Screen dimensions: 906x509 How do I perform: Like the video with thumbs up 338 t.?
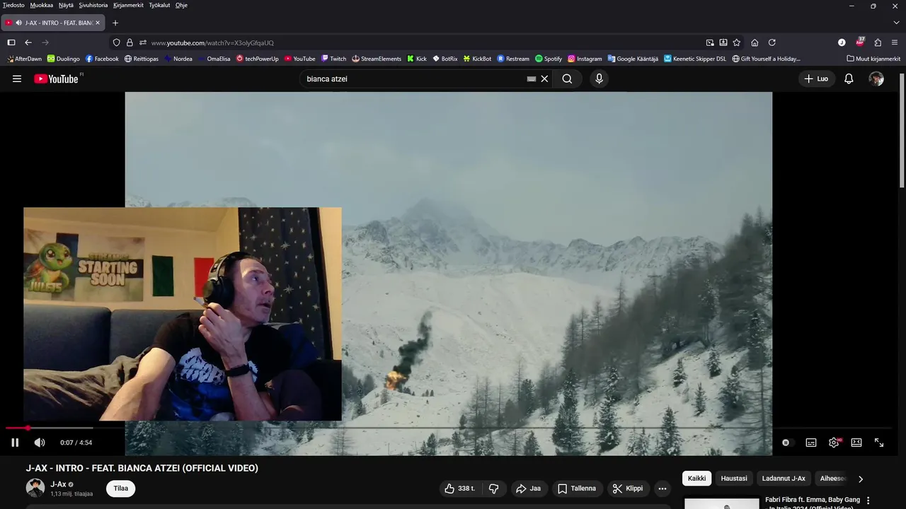pos(460,488)
